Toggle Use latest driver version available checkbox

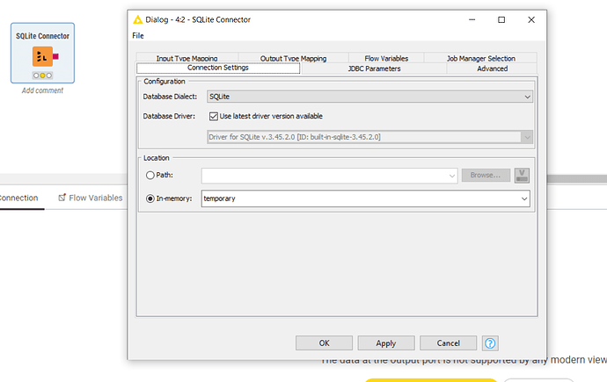[x=213, y=116]
